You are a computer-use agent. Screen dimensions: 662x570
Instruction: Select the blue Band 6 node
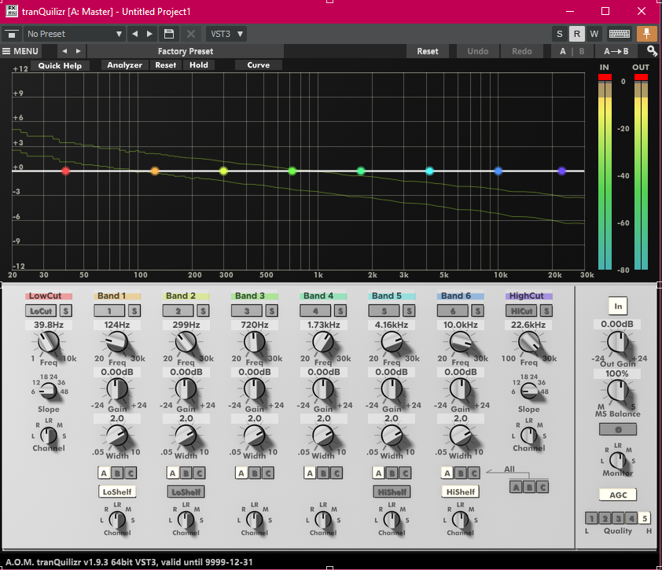tap(498, 171)
